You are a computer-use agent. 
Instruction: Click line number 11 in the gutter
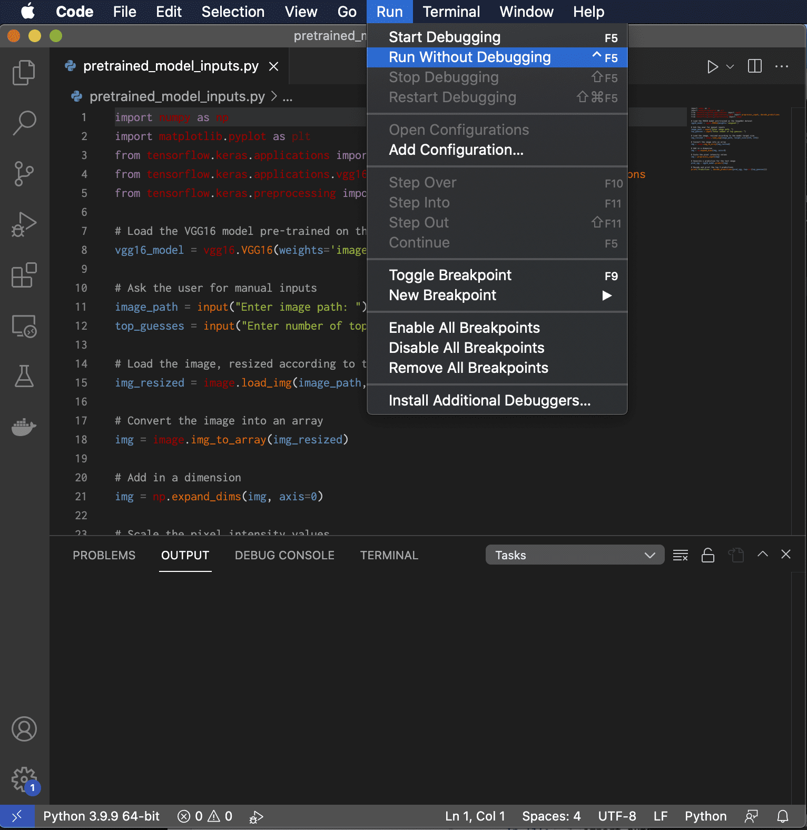coord(81,307)
